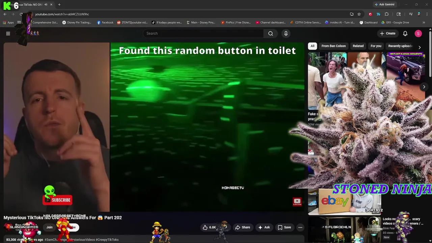
Task: Select the All filter chip
Action: click(313, 46)
